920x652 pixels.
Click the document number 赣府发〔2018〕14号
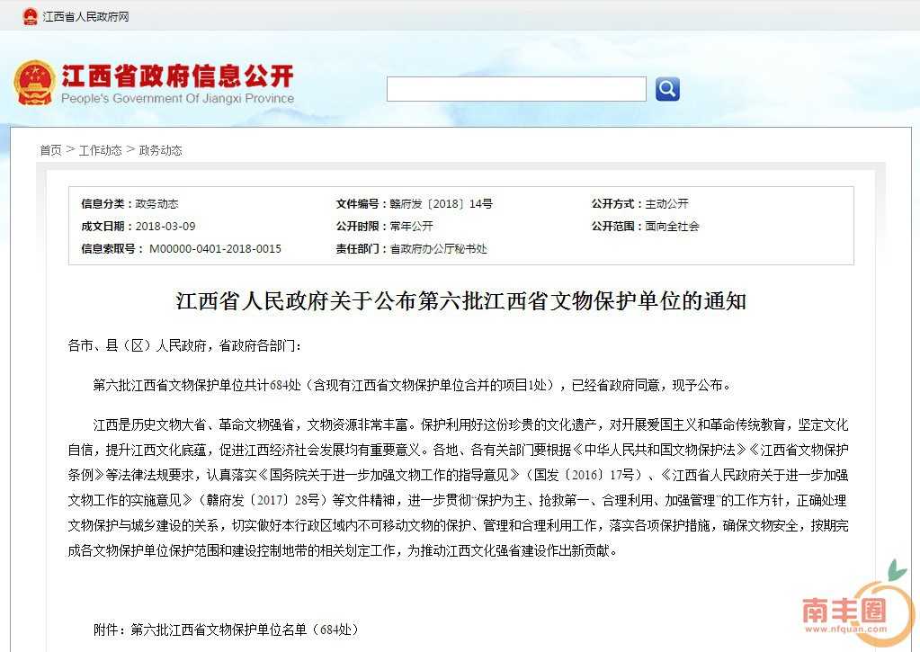point(441,204)
